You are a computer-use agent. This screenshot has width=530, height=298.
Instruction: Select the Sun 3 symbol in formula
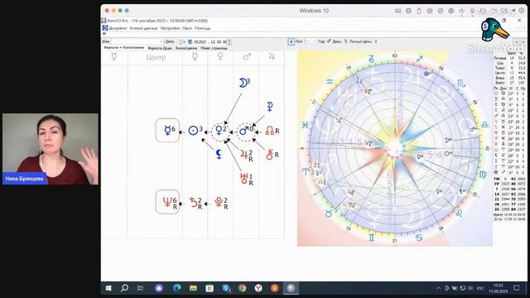(x=195, y=131)
